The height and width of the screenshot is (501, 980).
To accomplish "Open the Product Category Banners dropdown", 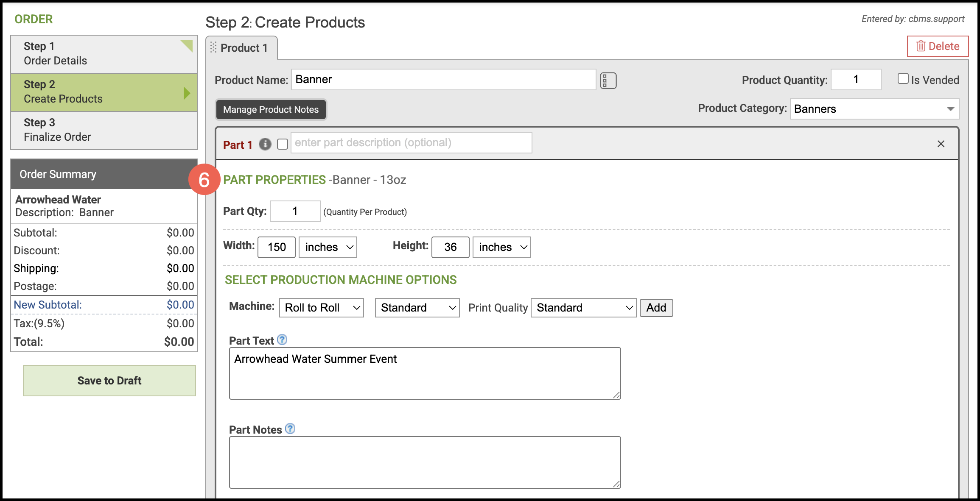I will click(874, 109).
